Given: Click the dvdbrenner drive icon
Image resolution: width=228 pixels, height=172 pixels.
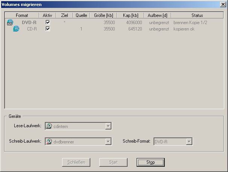Looking at the screenshot, I should 49,142.
